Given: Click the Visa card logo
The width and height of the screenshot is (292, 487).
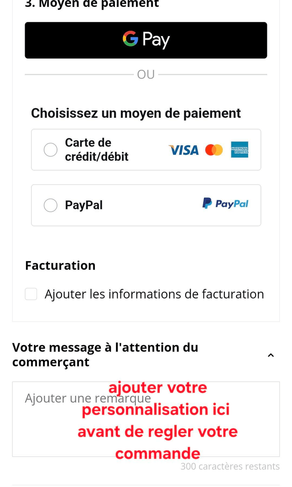Looking at the screenshot, I should tap(183, 150).
